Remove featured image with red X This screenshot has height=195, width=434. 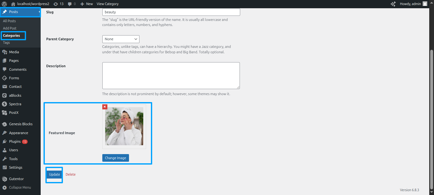(105, 107)
